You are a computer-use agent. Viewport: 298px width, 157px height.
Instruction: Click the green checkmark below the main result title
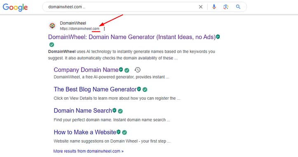(x=52, y=45)
